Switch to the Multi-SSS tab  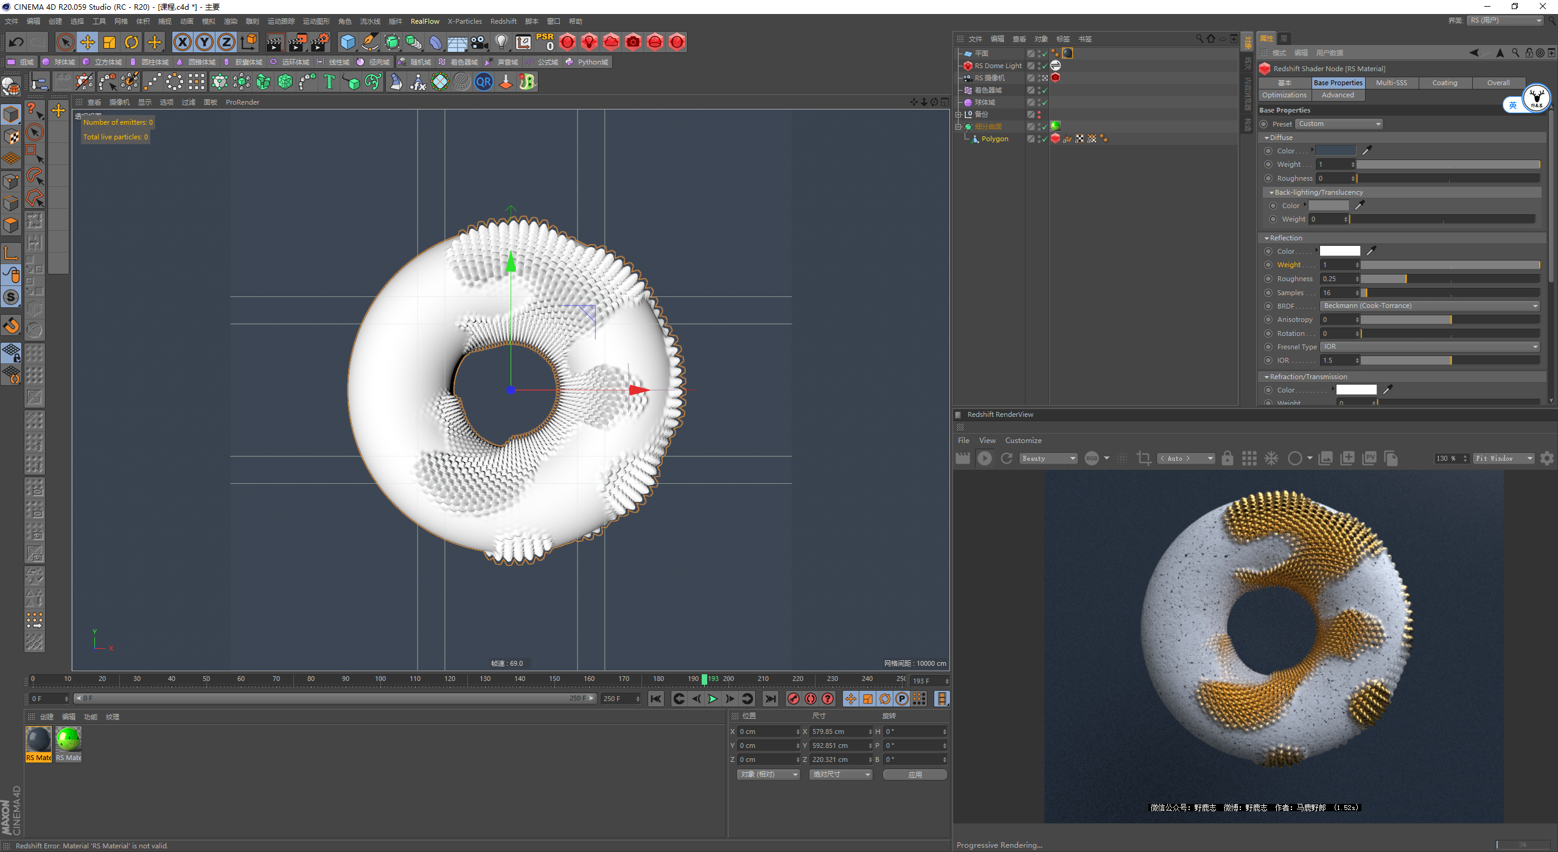click(x=1391, y=83)
